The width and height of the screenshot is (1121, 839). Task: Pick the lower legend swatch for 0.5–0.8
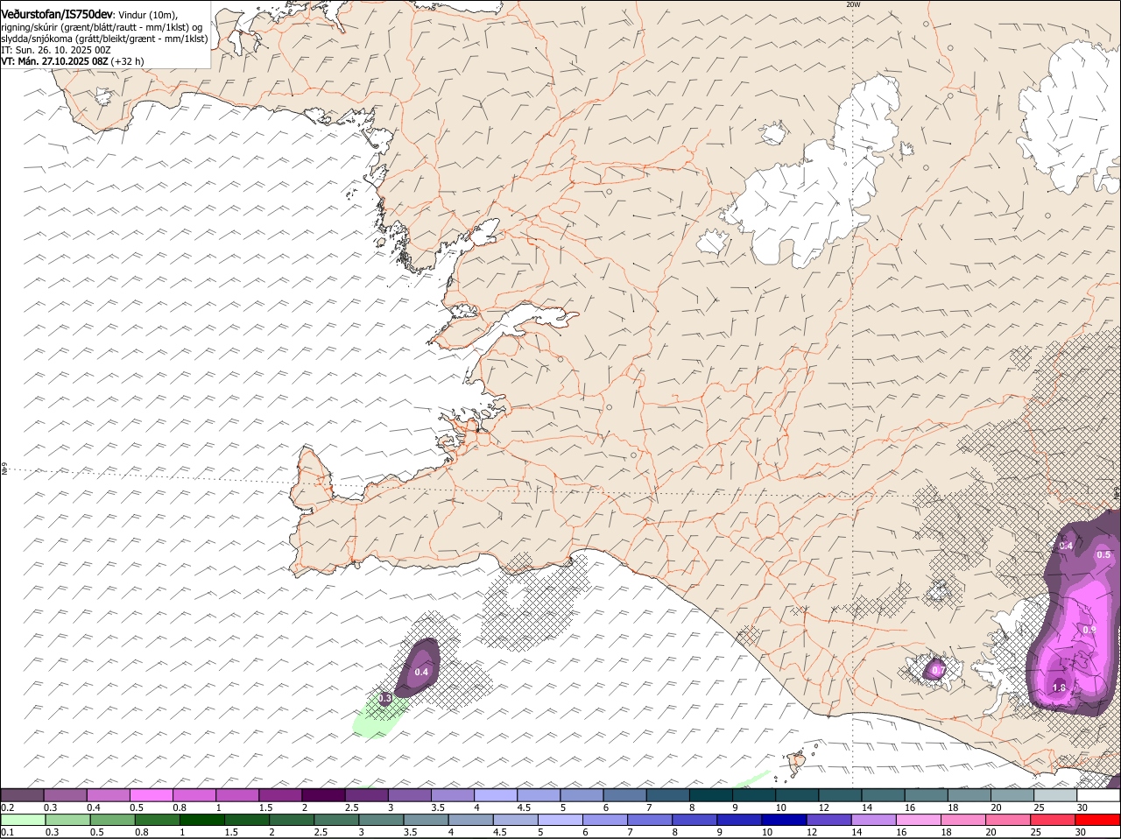111,820
